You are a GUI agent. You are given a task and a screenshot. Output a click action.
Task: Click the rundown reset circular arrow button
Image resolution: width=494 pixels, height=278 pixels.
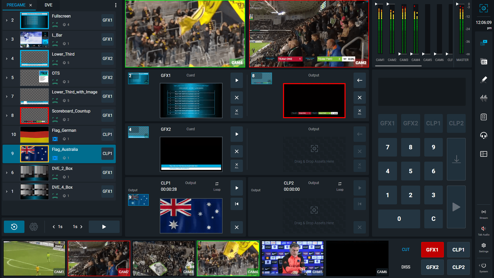[x=14, y=227]
